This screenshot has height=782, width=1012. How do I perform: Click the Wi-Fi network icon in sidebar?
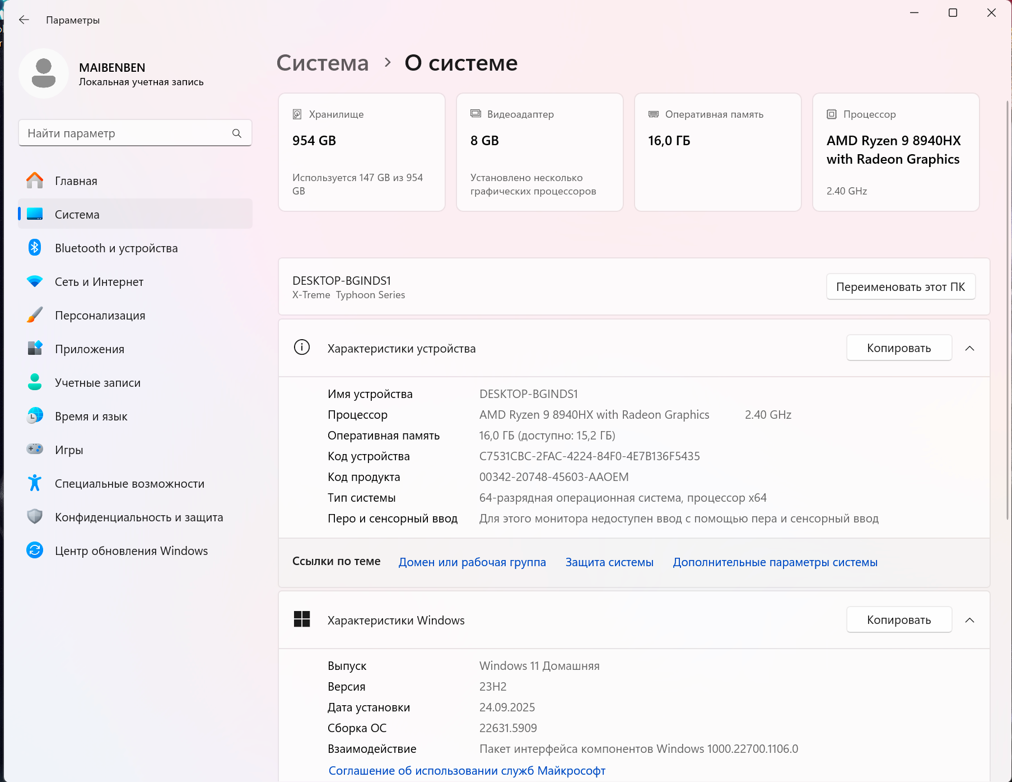(x=35, y=281)
